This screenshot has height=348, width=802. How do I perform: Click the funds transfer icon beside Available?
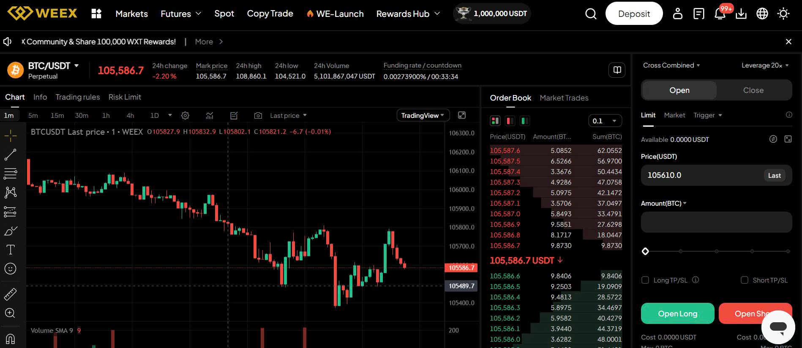[x=773, y=139]
